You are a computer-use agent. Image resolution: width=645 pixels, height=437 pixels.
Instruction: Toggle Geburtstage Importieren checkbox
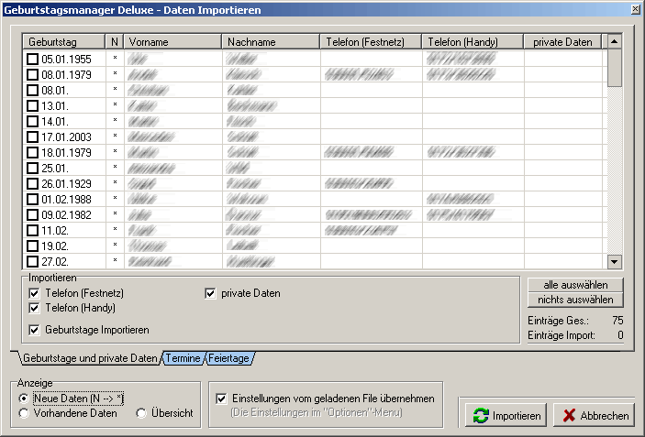35,330
